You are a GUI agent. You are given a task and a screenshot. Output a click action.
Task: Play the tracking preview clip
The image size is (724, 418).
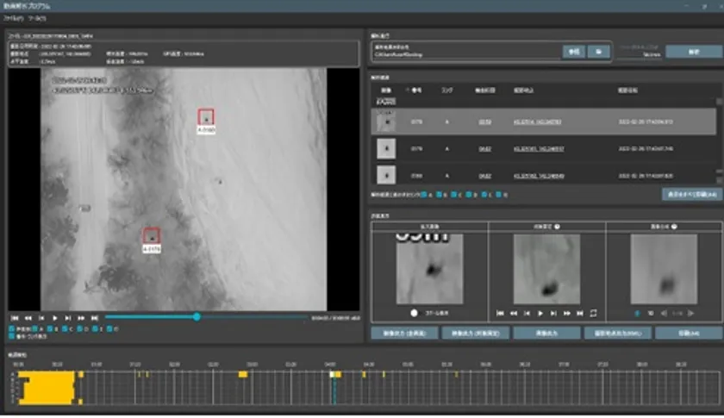(540, 313)
